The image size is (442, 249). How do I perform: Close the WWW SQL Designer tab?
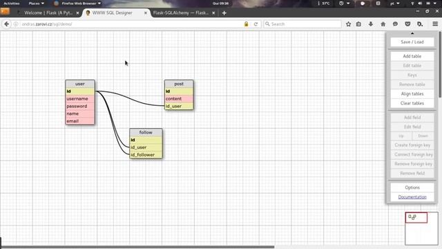146,13
